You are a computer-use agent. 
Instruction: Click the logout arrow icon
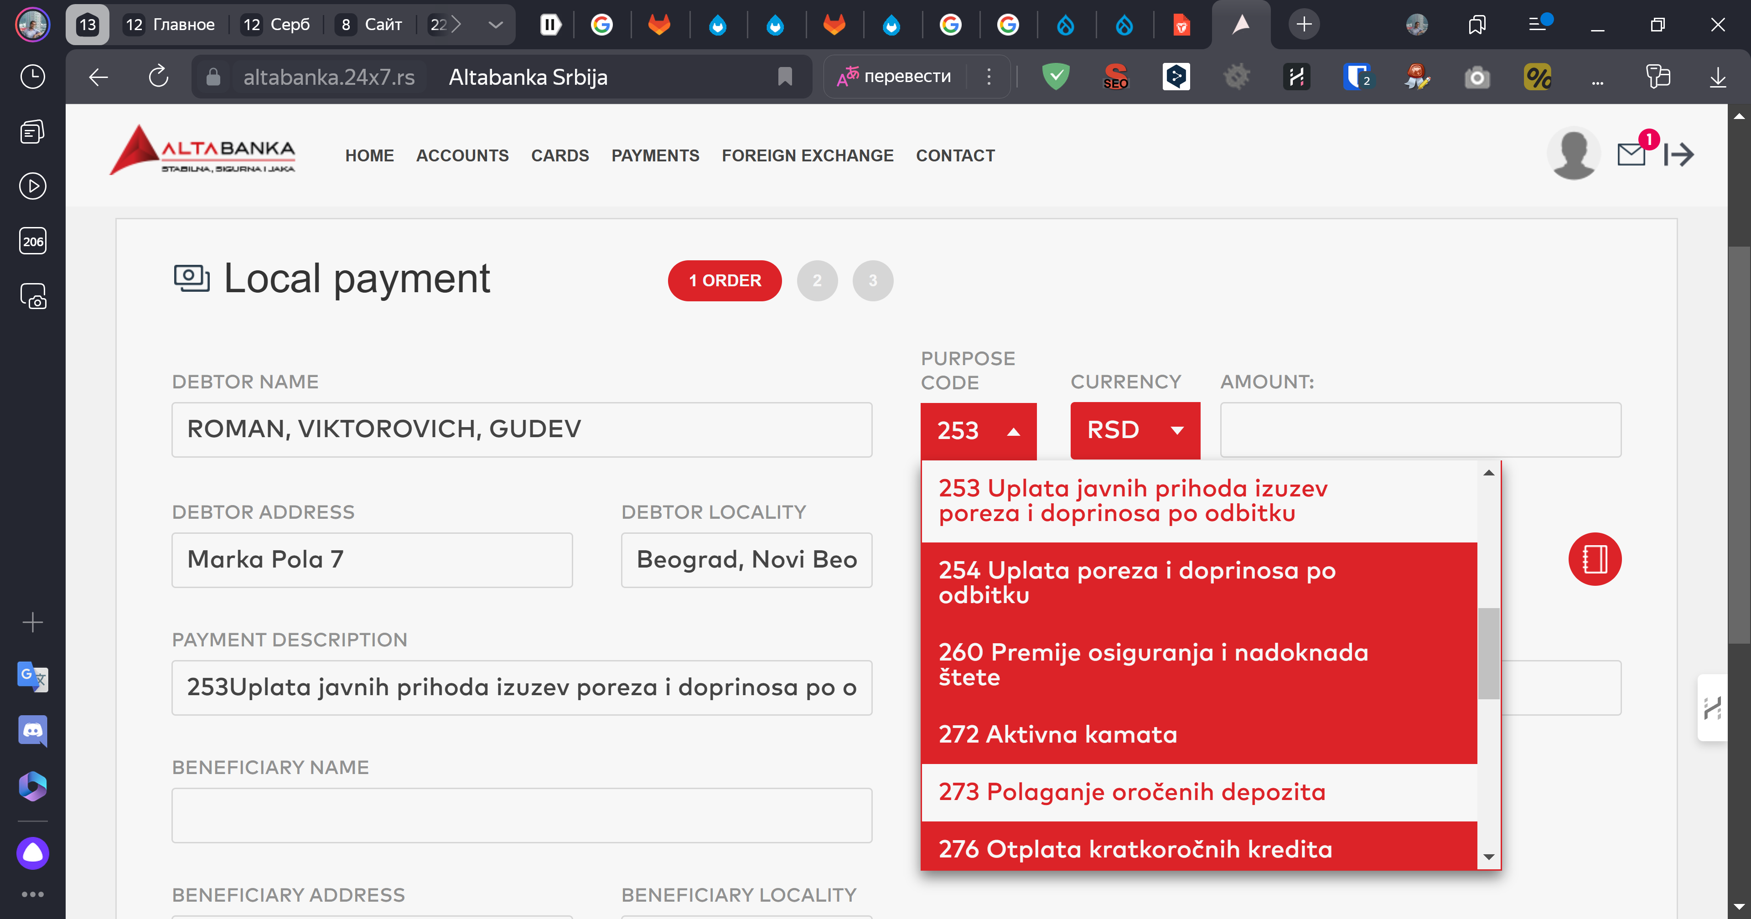point(1678,155)
